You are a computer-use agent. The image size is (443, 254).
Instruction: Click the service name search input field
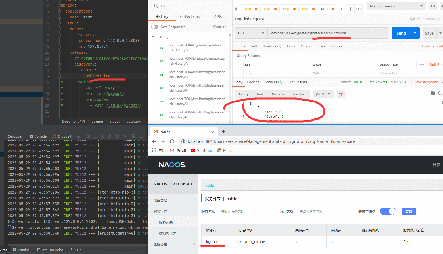tap(246, 211)
